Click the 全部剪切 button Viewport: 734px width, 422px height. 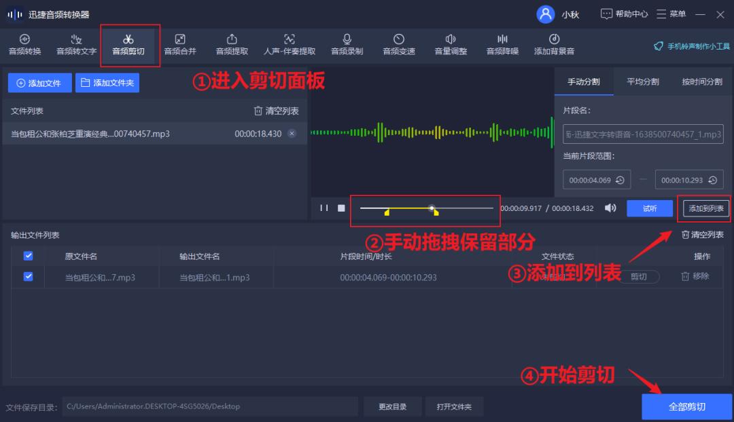point(687,406)
